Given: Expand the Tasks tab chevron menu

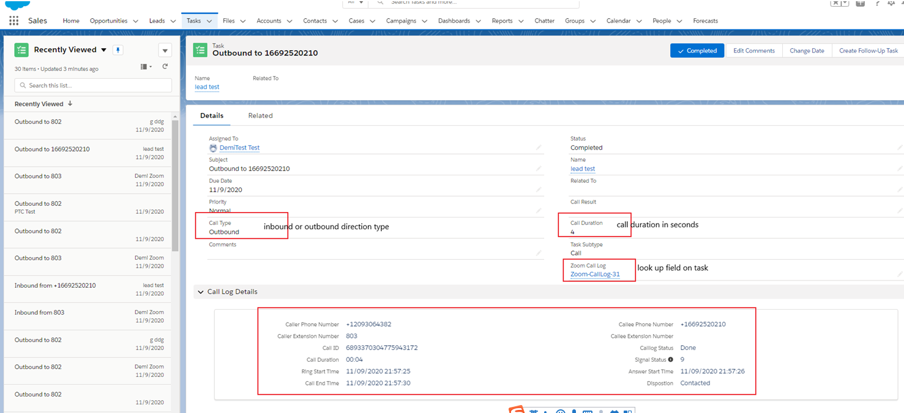Looking at the screenshot, I should pyautogui.click(x=209, y=21).
